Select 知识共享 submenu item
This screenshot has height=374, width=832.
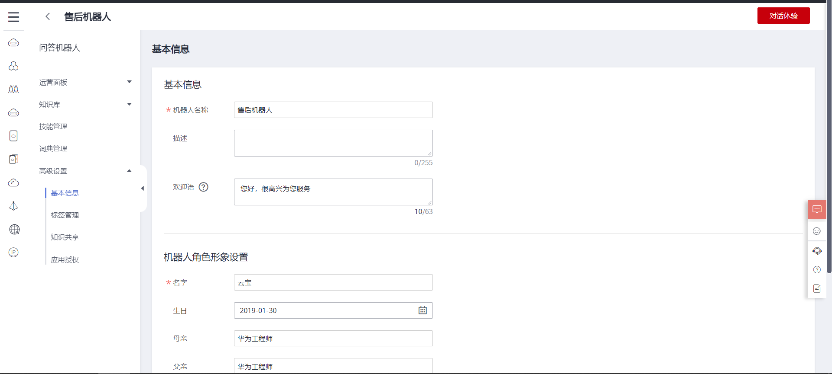(65, 237)
